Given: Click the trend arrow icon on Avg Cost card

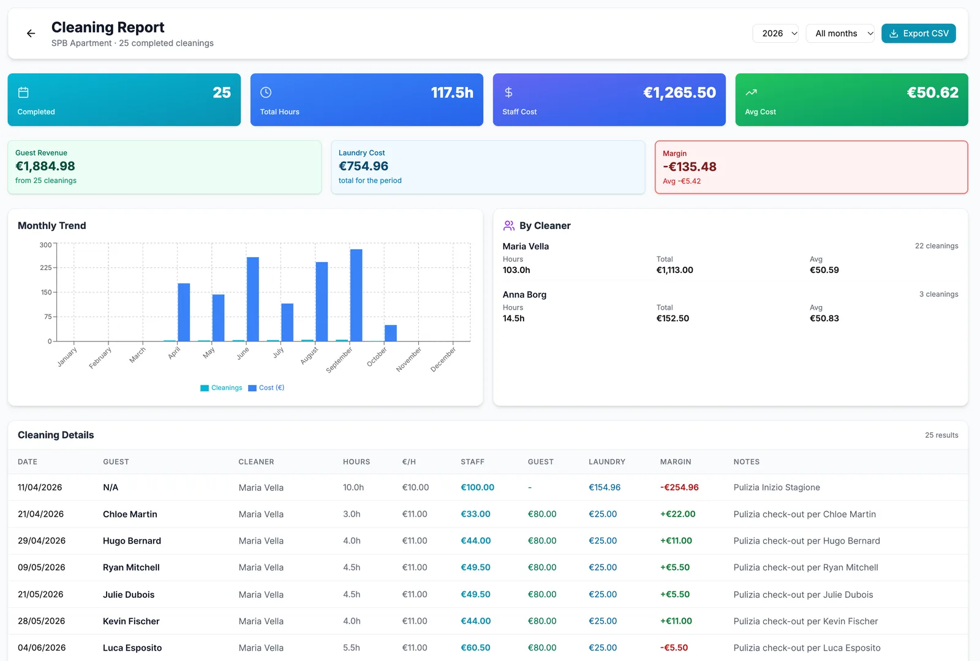Looking at the screenshot, I should (751, 92).
